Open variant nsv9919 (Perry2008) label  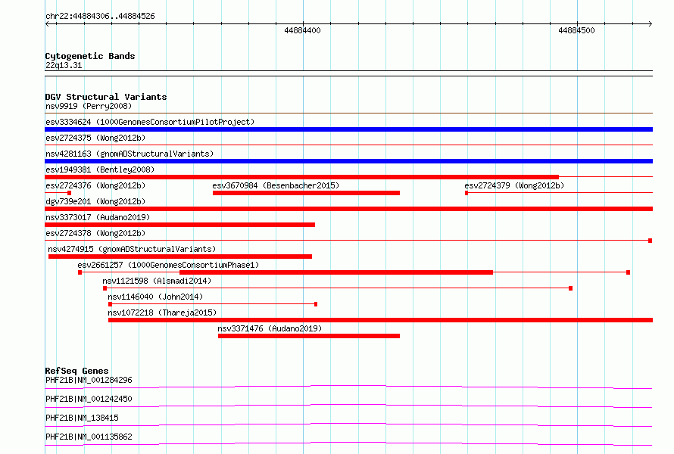[x=89, y=106]
